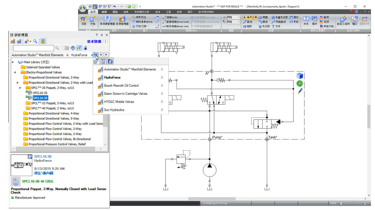The height and width of the screenshot is (210, 375).
Task: Select Automation Studio Manifold Elements tab
Action: click(x=37, y=55)
